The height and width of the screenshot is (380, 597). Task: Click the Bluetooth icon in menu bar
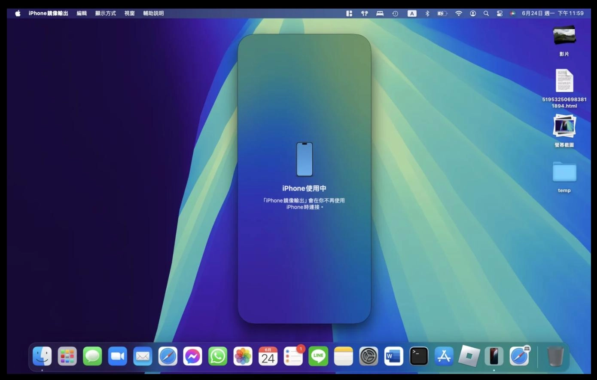pyautogui.click(x=427, y=13)
